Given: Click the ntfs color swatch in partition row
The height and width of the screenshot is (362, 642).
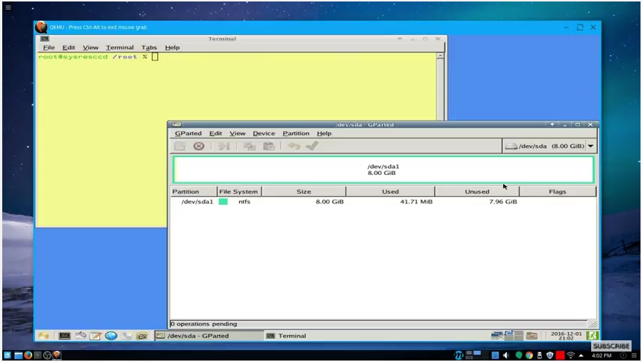Looking at the screenshot, I should (223, 202).
